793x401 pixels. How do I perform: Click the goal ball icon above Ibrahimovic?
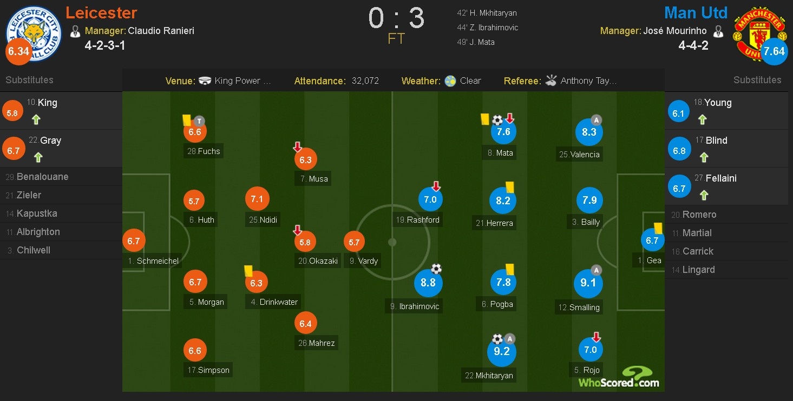click(436, 269)
